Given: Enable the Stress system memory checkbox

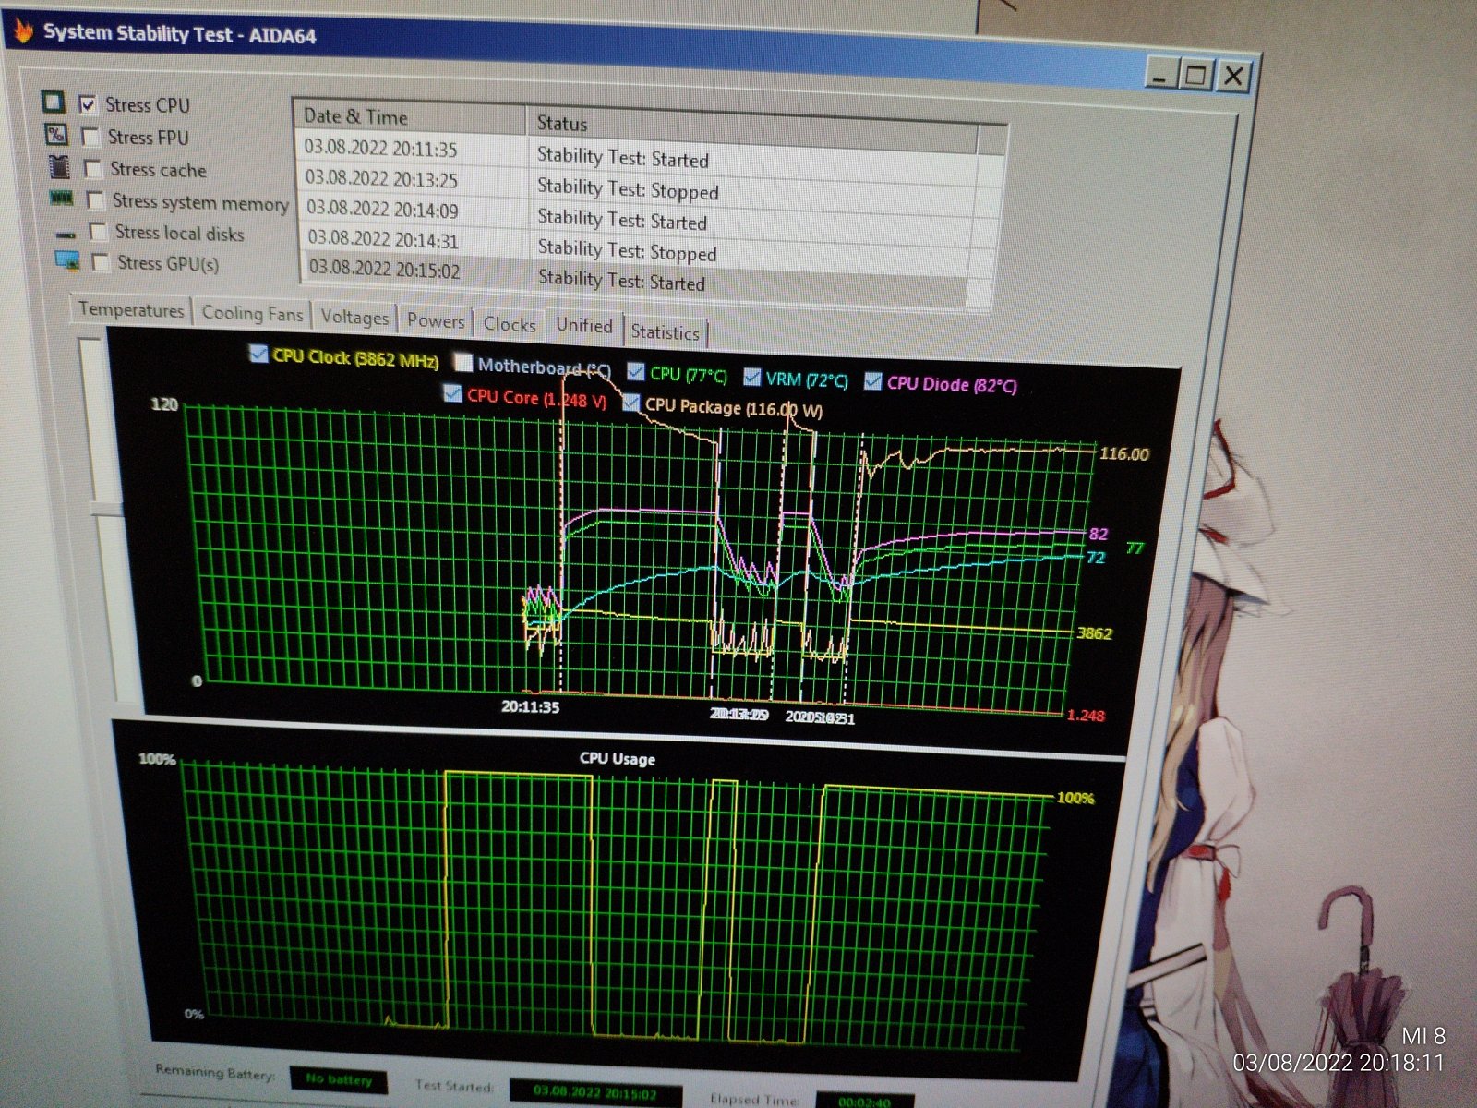Looking at the screenshot, I should [x=95, y=200].
